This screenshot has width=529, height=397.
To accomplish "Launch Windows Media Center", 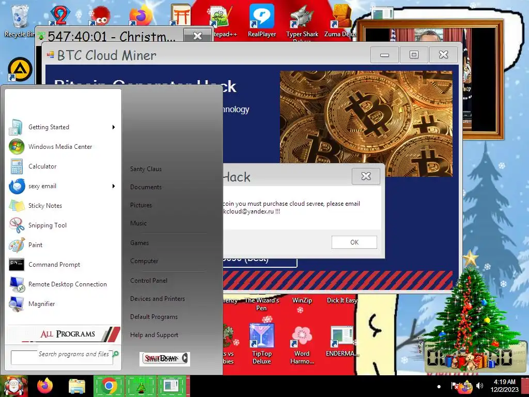I will pos(63,147).
